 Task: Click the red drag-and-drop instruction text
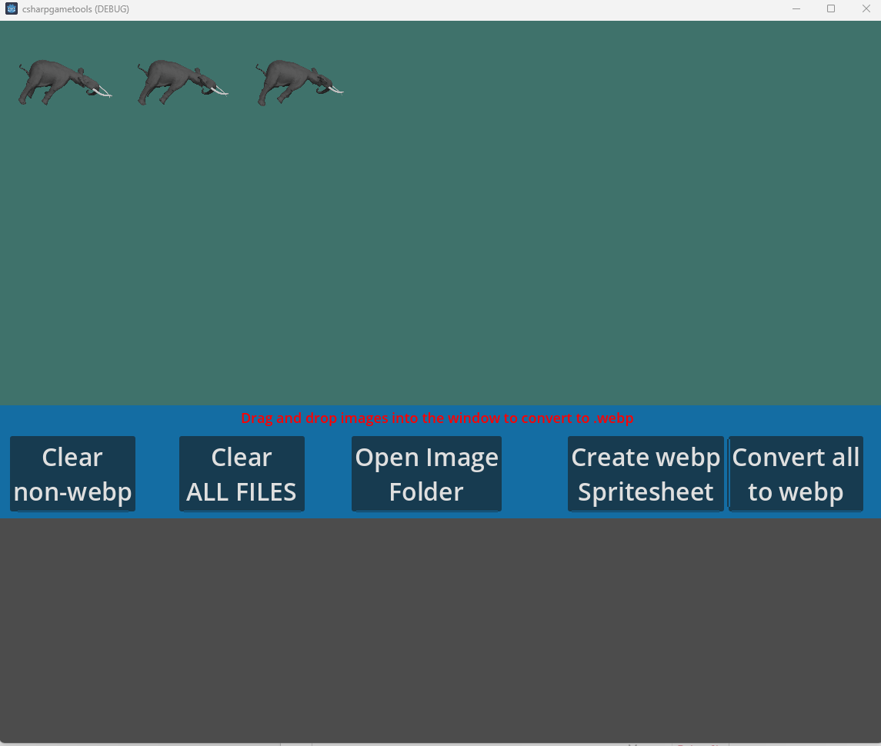point(437,418)
